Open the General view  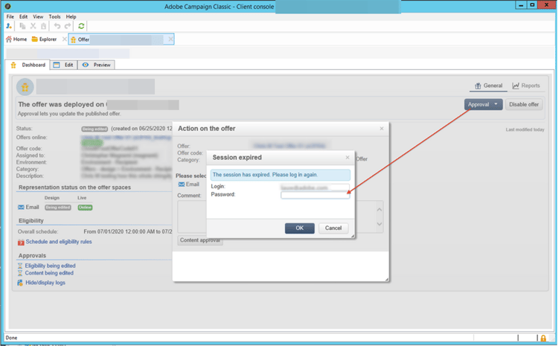click(x=489, y=86)
